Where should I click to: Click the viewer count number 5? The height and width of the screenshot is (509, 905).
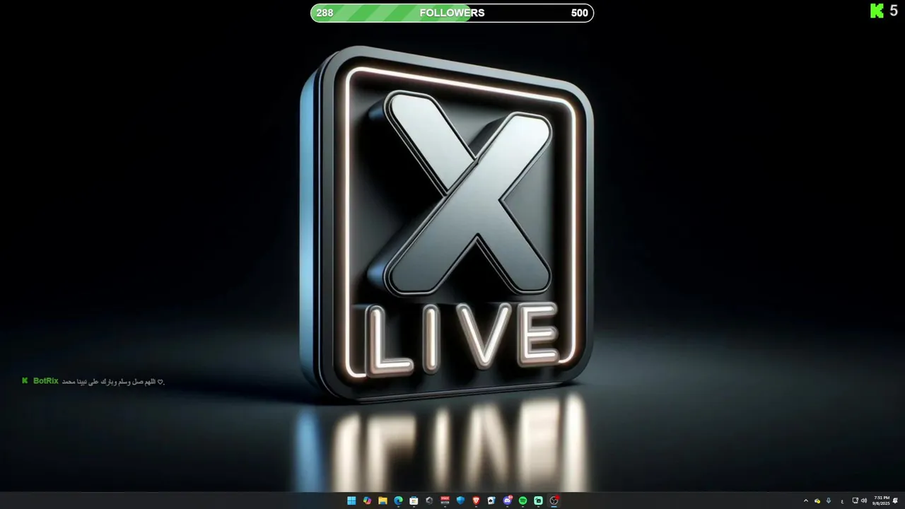coord(894,11)
